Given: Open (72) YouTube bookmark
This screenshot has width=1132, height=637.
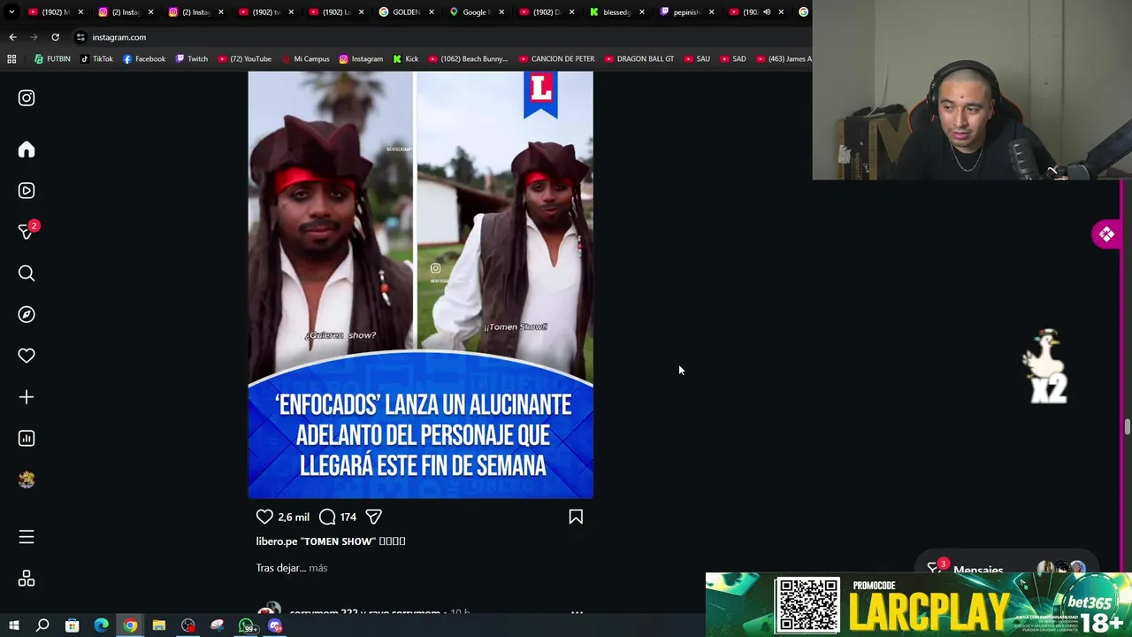Looking at the screenshot, I should click(x=244, y=59).
